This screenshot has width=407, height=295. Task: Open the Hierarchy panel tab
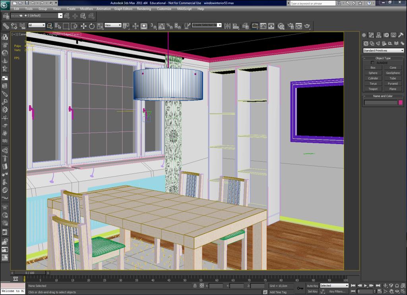(x=379, y=35)
